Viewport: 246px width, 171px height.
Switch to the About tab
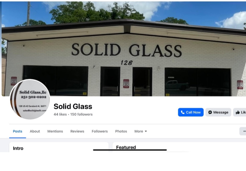click(x=35, y=131)
